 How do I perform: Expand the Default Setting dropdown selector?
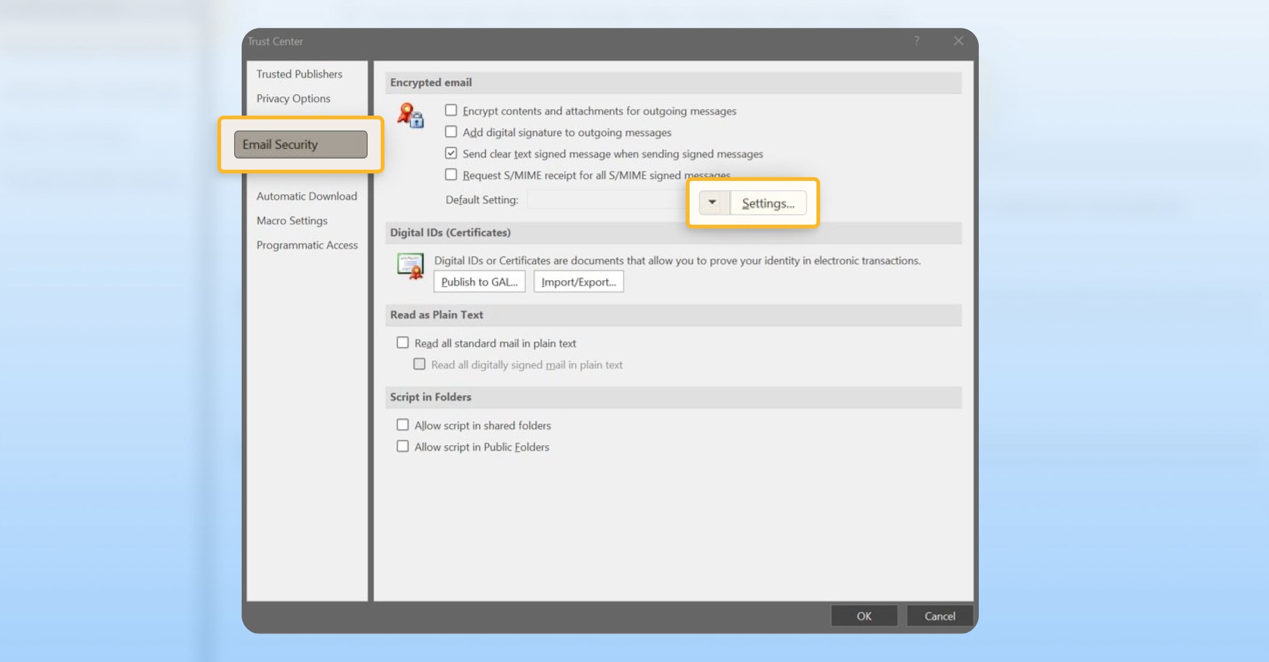(713, 202)
